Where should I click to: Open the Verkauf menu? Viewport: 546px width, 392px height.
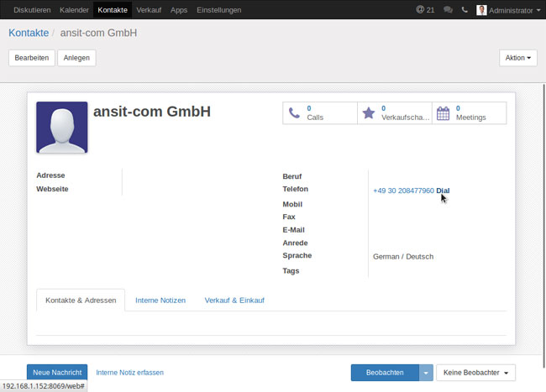click(149, 10)
